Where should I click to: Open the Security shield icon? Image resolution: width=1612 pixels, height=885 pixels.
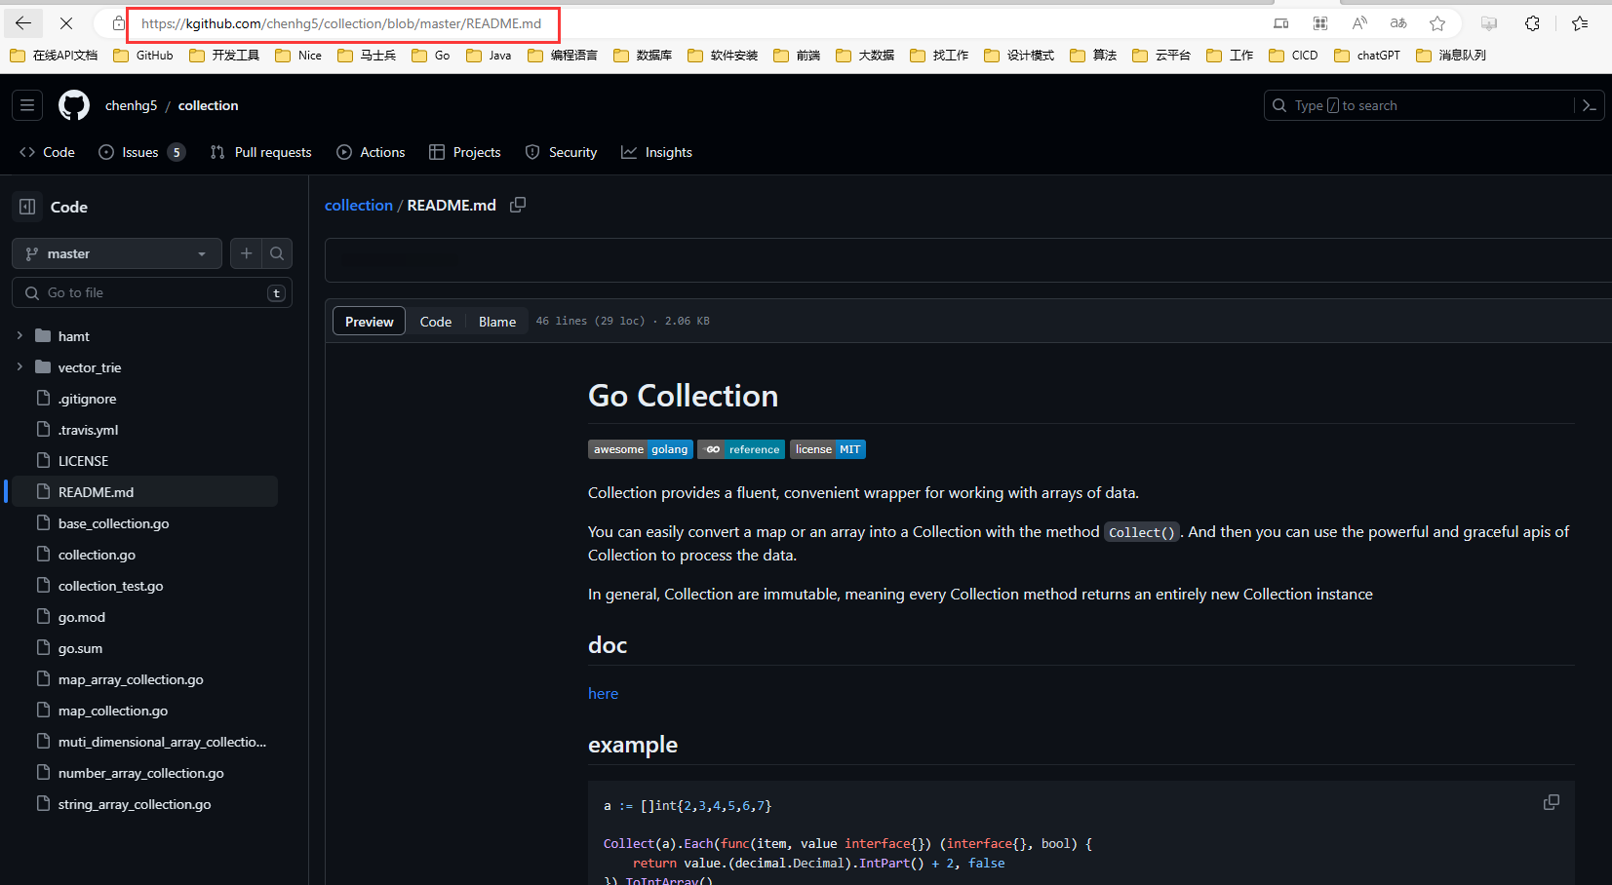tap(532, 151)
